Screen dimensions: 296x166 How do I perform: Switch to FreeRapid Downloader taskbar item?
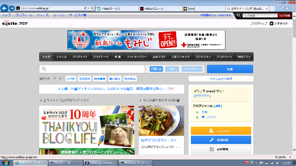coord(101,163)
